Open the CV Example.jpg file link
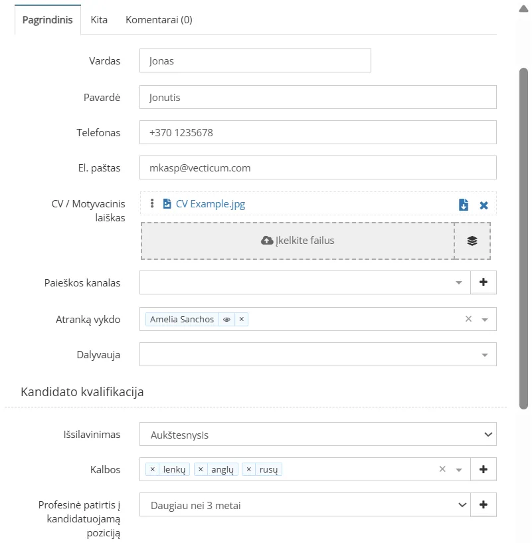 pyautogui.click(x=210, y=204)
